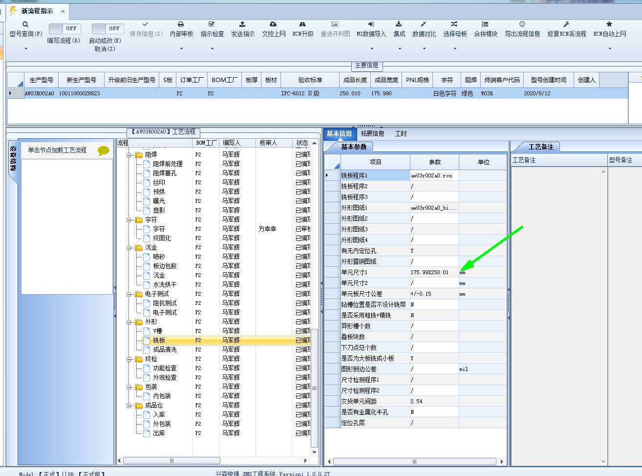This screenshot has width=642, height=476.
Task: Edit the 单元板尺寸公差 value field
Action: point(434,294)
